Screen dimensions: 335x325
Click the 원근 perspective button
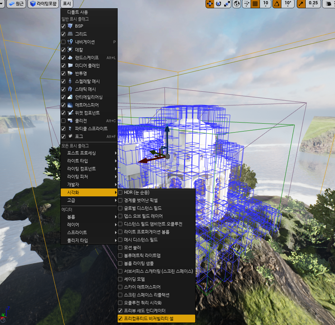coord(16,4)
